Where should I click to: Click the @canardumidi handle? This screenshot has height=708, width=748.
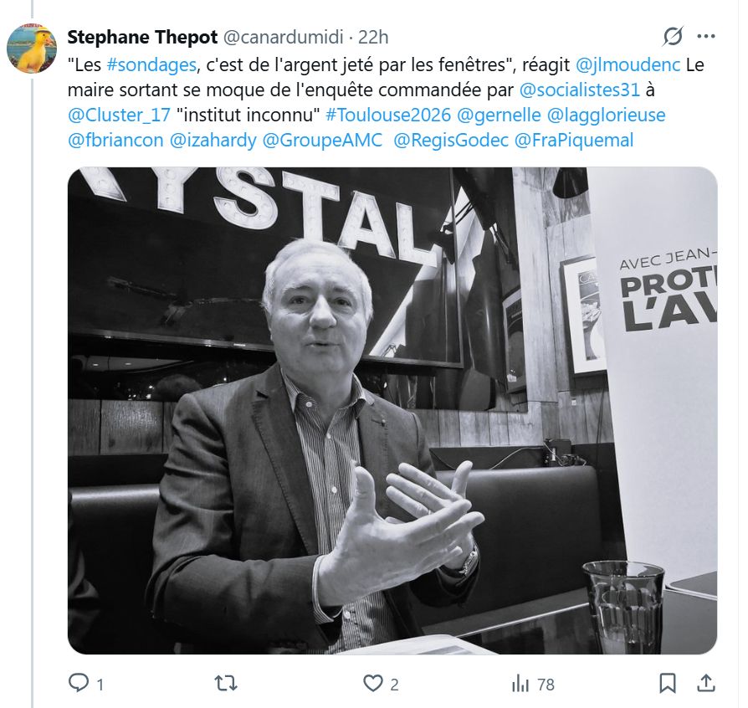pyautogui.click(x=284, y=37)
